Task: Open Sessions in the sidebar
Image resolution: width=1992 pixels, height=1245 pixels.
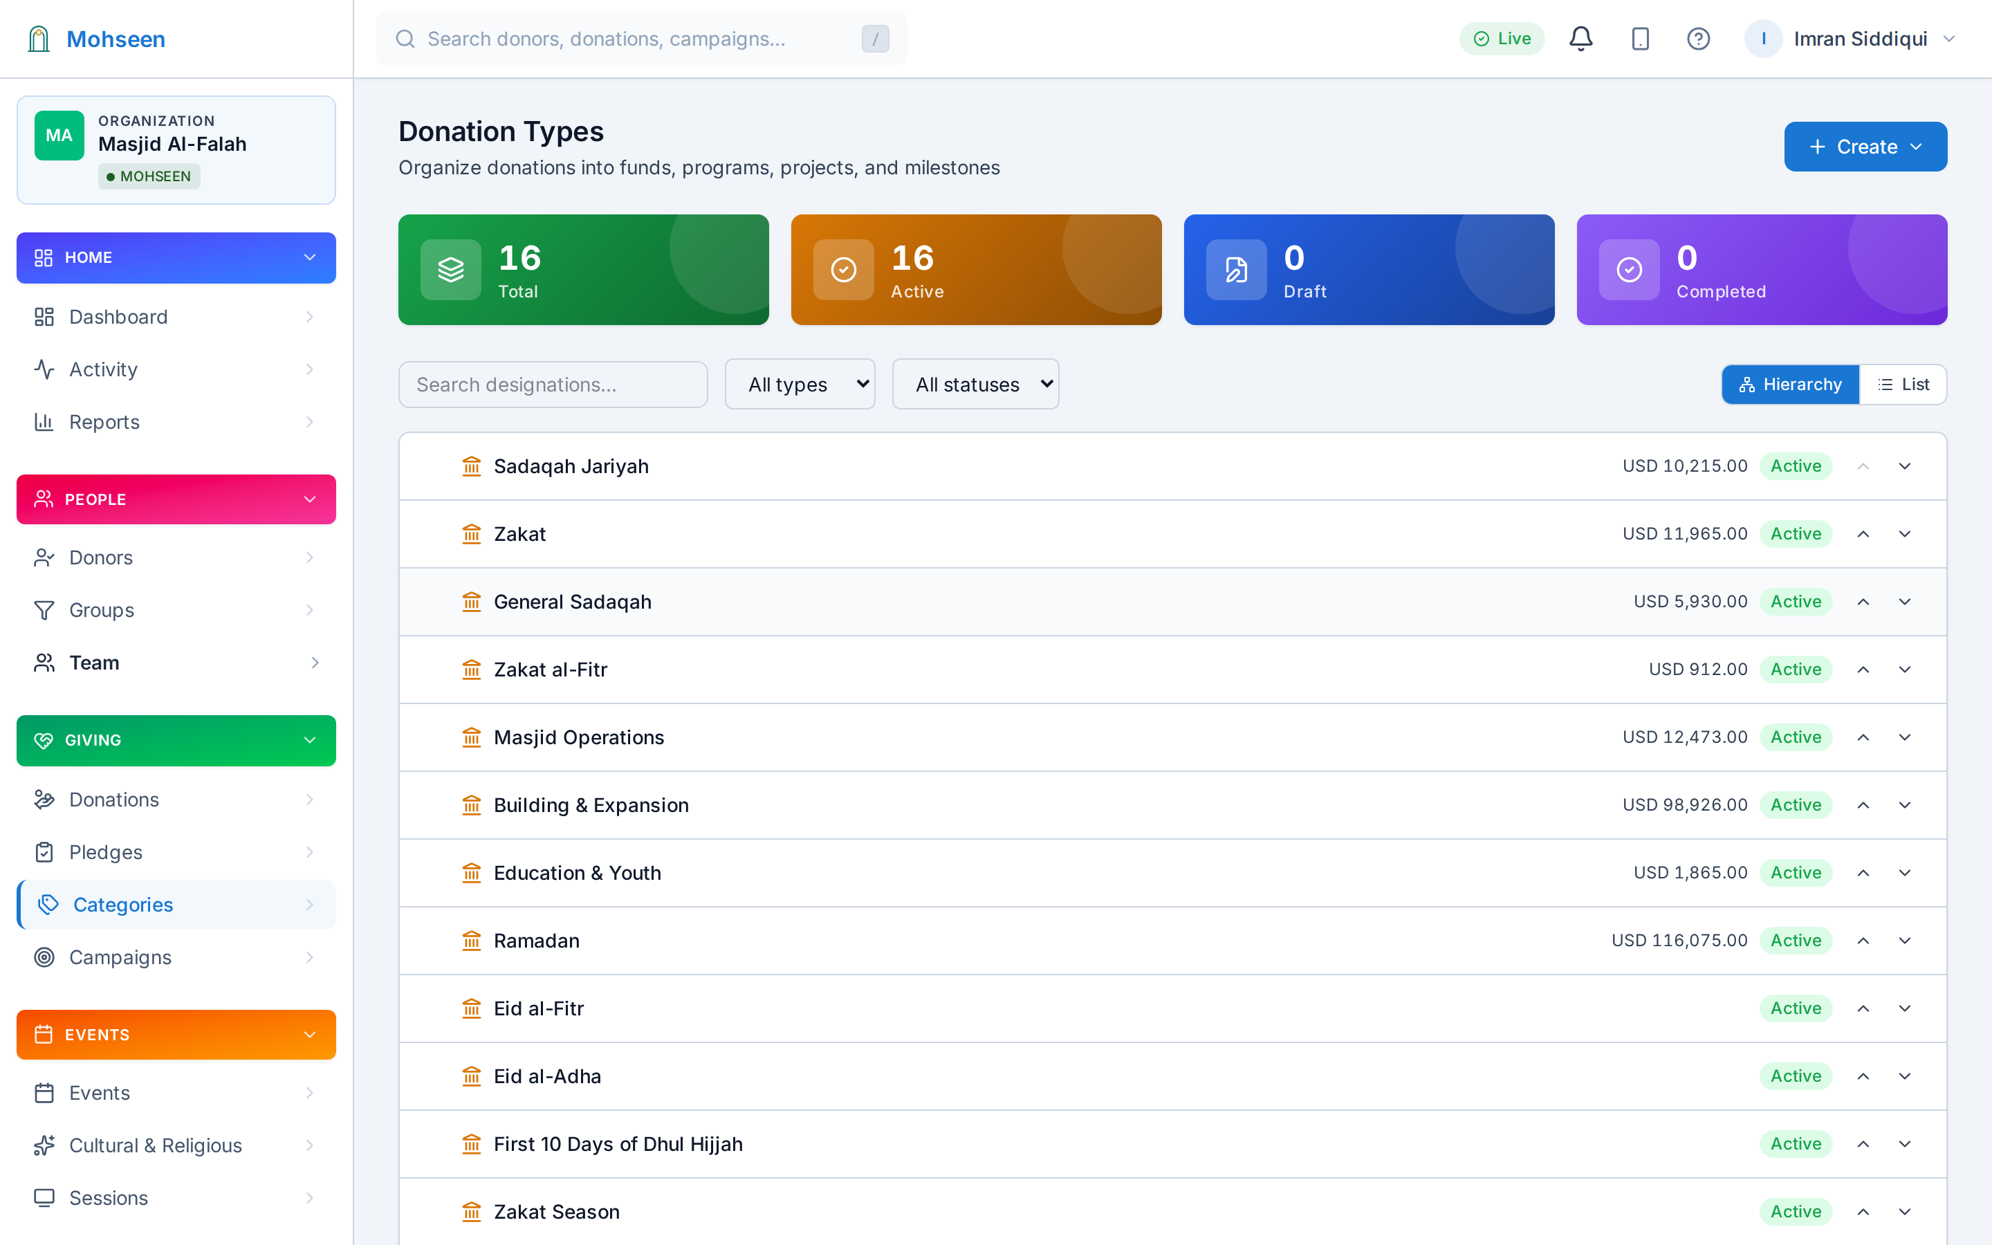Action: (176, 1198)
